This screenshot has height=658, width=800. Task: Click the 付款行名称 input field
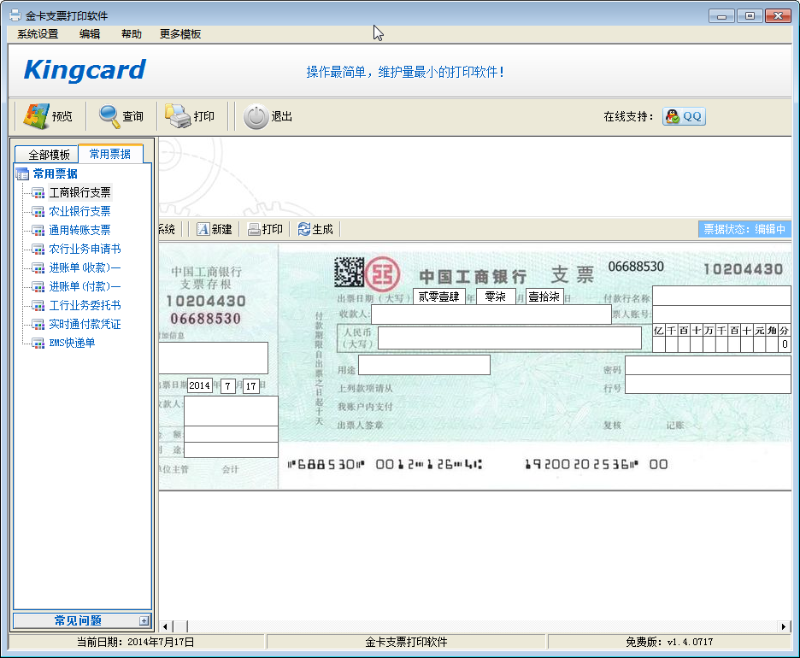(x=721, y=296)
